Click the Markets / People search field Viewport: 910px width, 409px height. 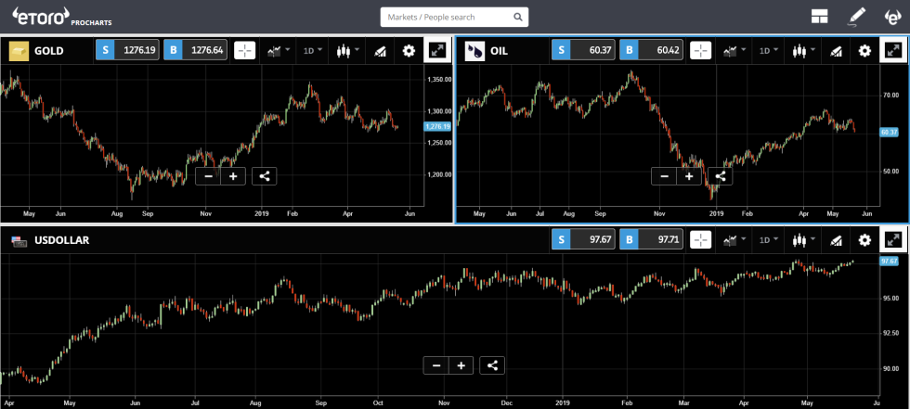coord(454,17)
